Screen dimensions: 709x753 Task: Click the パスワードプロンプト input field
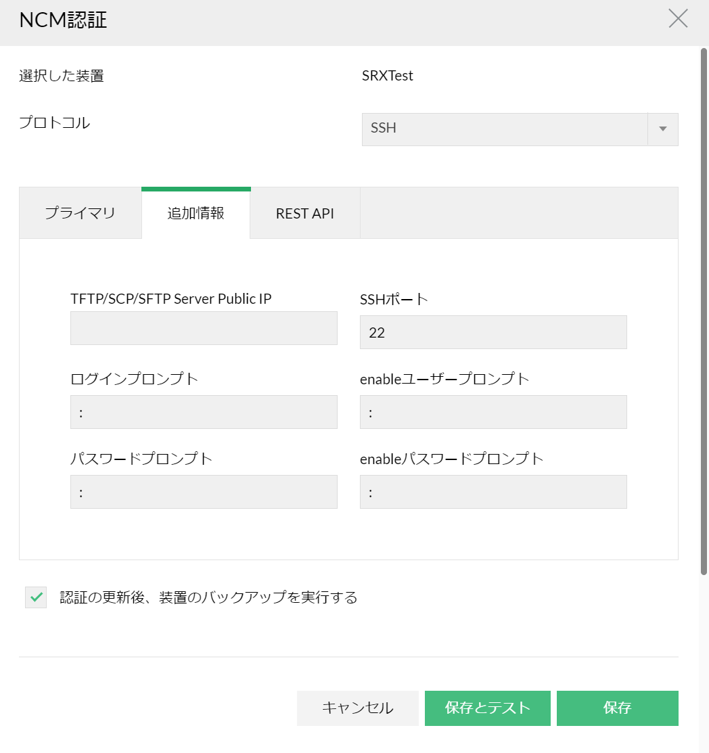pos(204,492)
